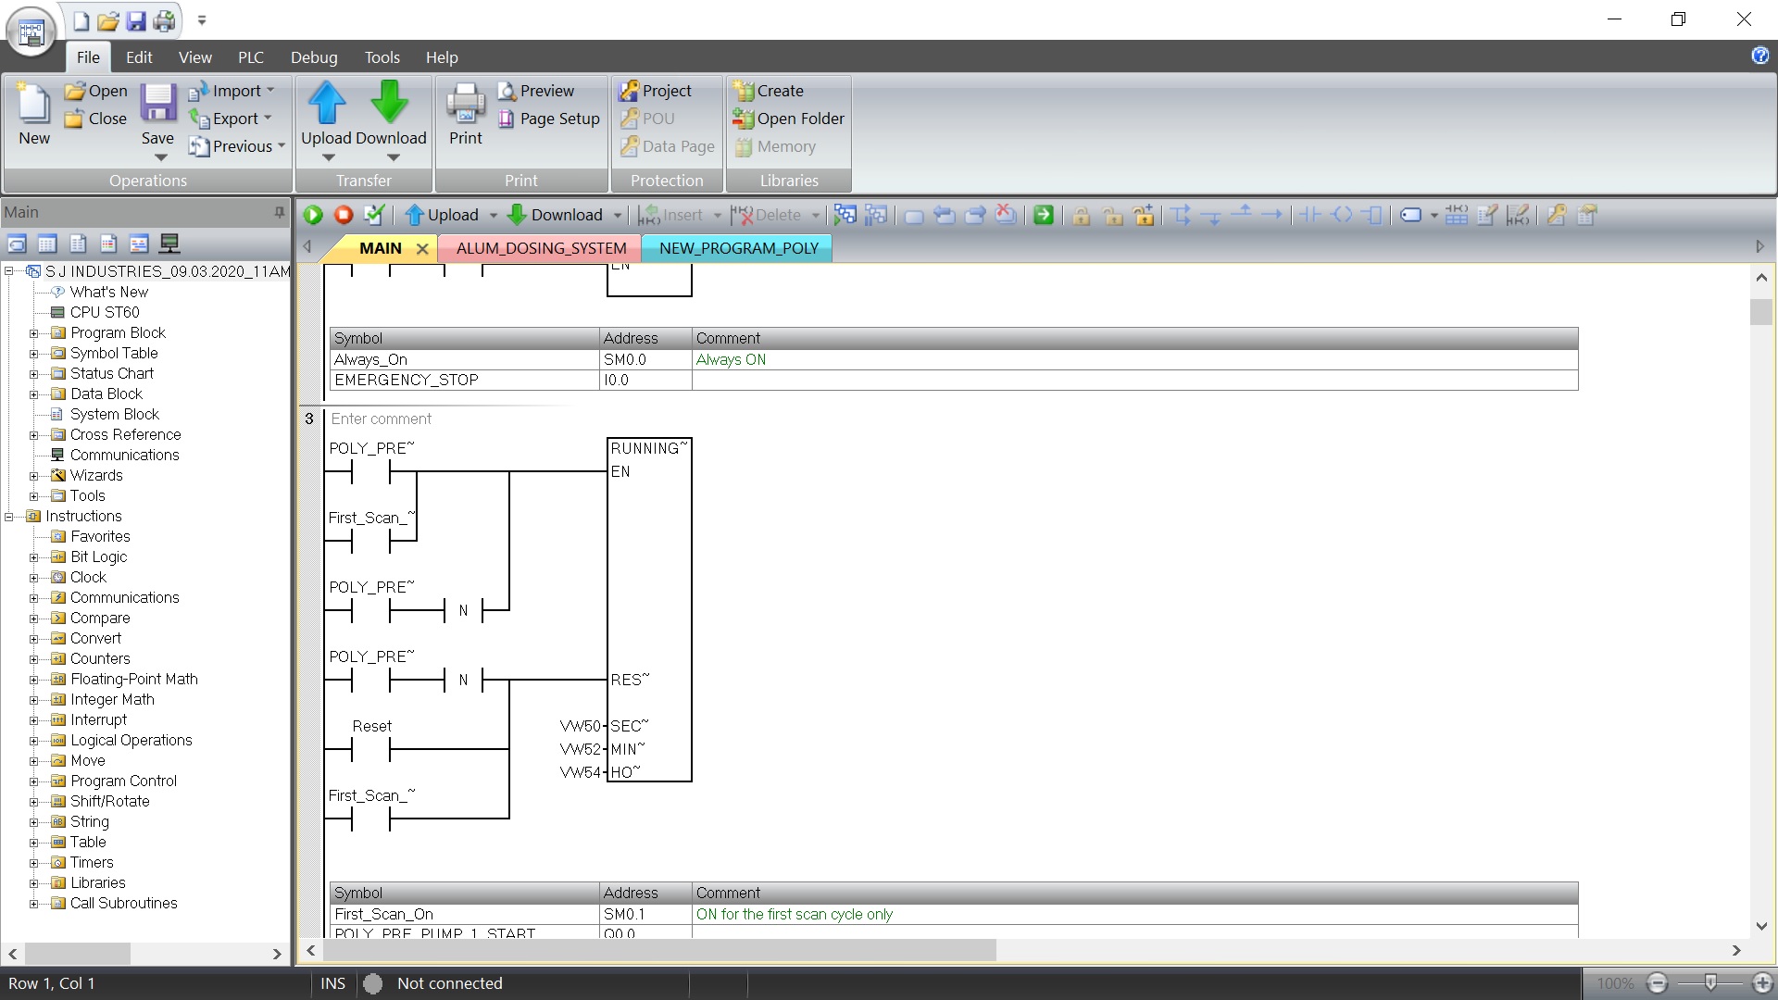Image resolution: width=1778 pixels, height=1000 pixels.
Task: Click Open Folder in Libraries
Action: [789, 119]
